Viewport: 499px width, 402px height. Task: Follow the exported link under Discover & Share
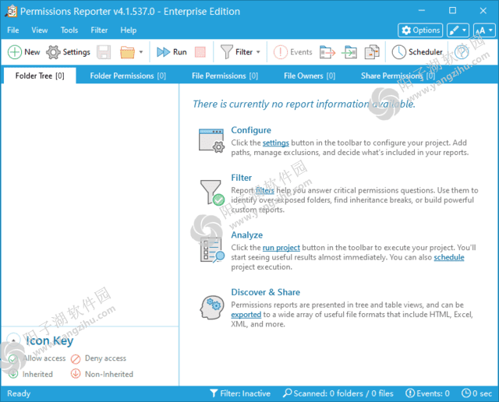[246, 315]
